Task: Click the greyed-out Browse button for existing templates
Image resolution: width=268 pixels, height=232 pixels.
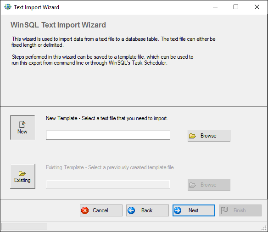Action: pyautogui.click(x=209, y=185)
